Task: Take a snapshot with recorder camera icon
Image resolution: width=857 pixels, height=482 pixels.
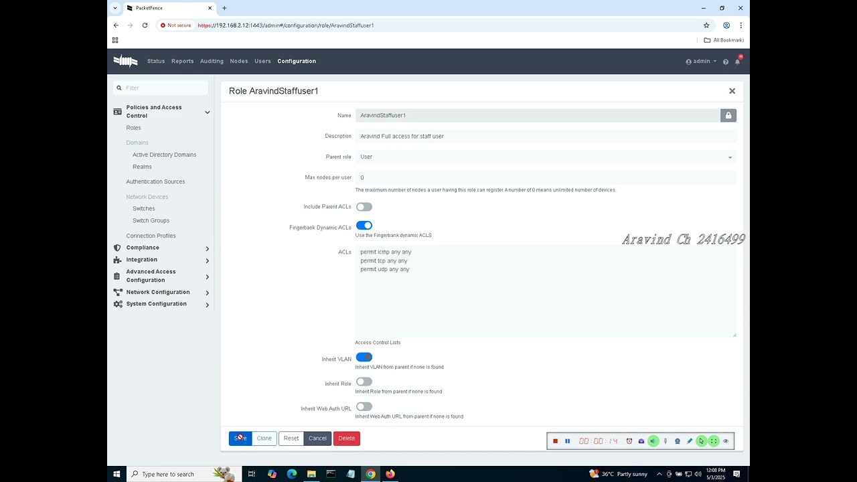Action: pyautogui.click(x=641, y=441)
